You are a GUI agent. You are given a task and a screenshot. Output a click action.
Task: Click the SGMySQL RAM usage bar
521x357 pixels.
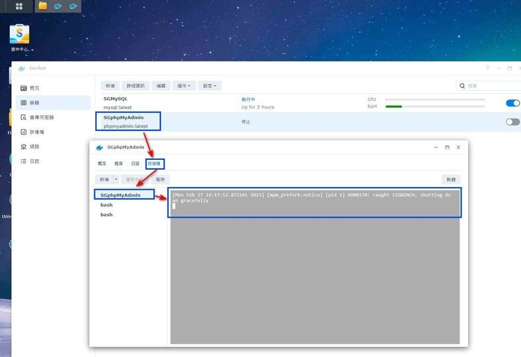click(x=435, y=106)
